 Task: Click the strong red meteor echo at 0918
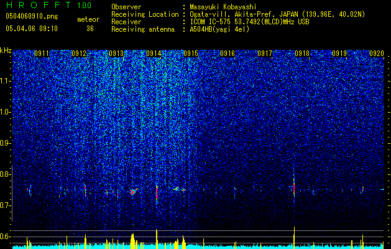click(x=294, y=188)
